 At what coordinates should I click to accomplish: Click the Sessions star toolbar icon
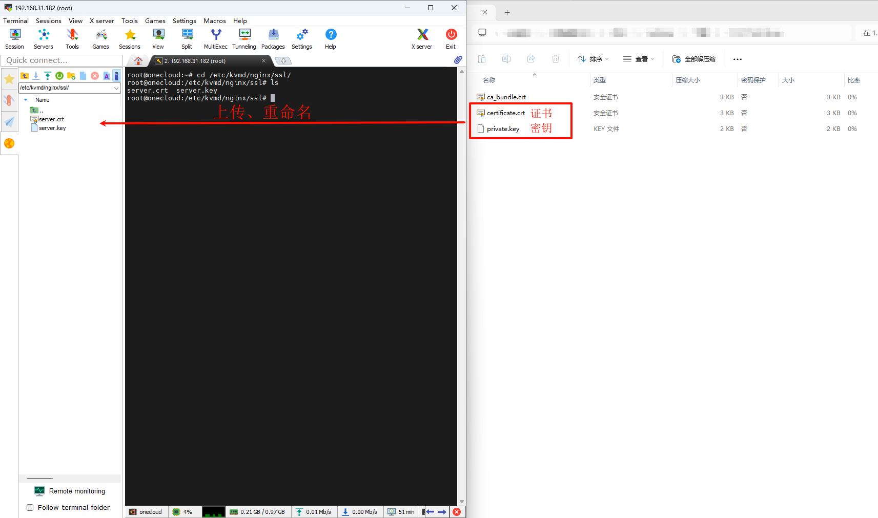pyautogui.click(x=130, y=39)
